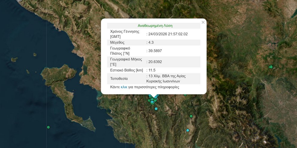Close the earthquake info popup
Viewport: 297px width, 148px height.
pos(203,22)
